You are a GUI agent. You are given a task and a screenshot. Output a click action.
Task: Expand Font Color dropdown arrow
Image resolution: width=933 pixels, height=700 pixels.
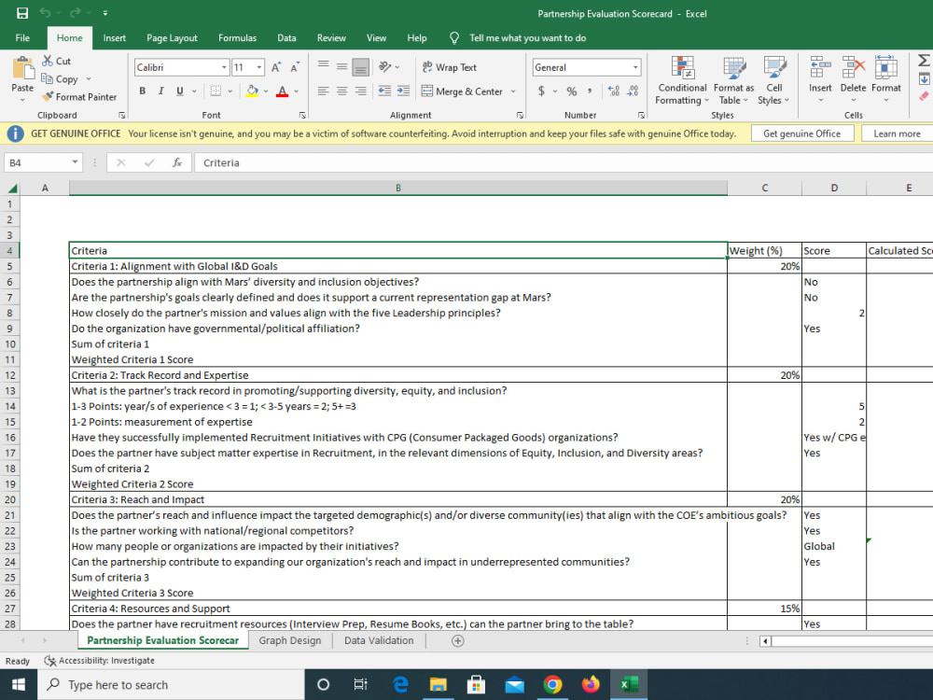tap(297, 91)
